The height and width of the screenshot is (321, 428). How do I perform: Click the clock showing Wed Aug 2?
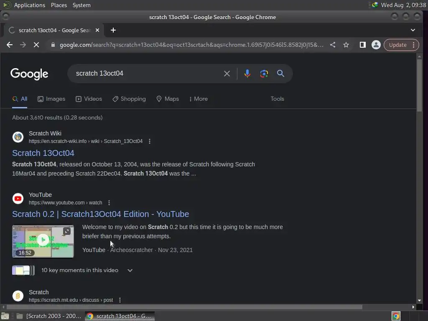(403, 5)
